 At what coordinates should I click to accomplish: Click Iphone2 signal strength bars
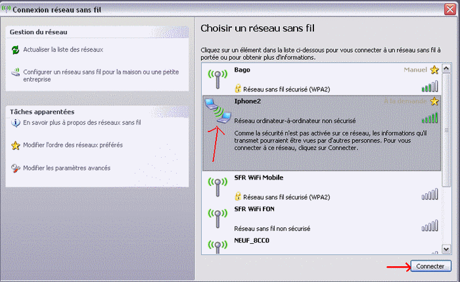(x=430, y=118)
